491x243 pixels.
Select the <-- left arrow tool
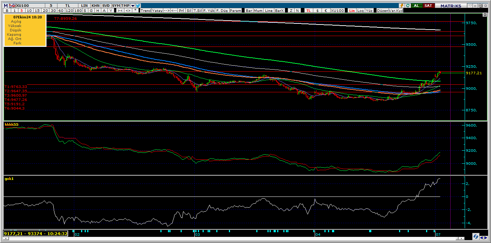(174, 10)
